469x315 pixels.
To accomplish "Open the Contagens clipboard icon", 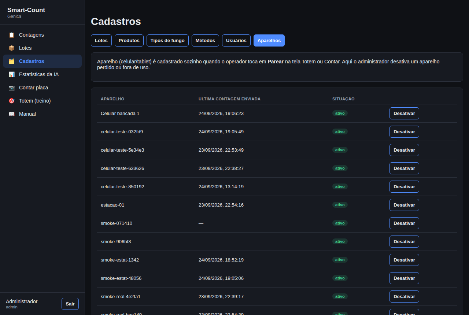I will pyautogui.click(x=12, y=35).
